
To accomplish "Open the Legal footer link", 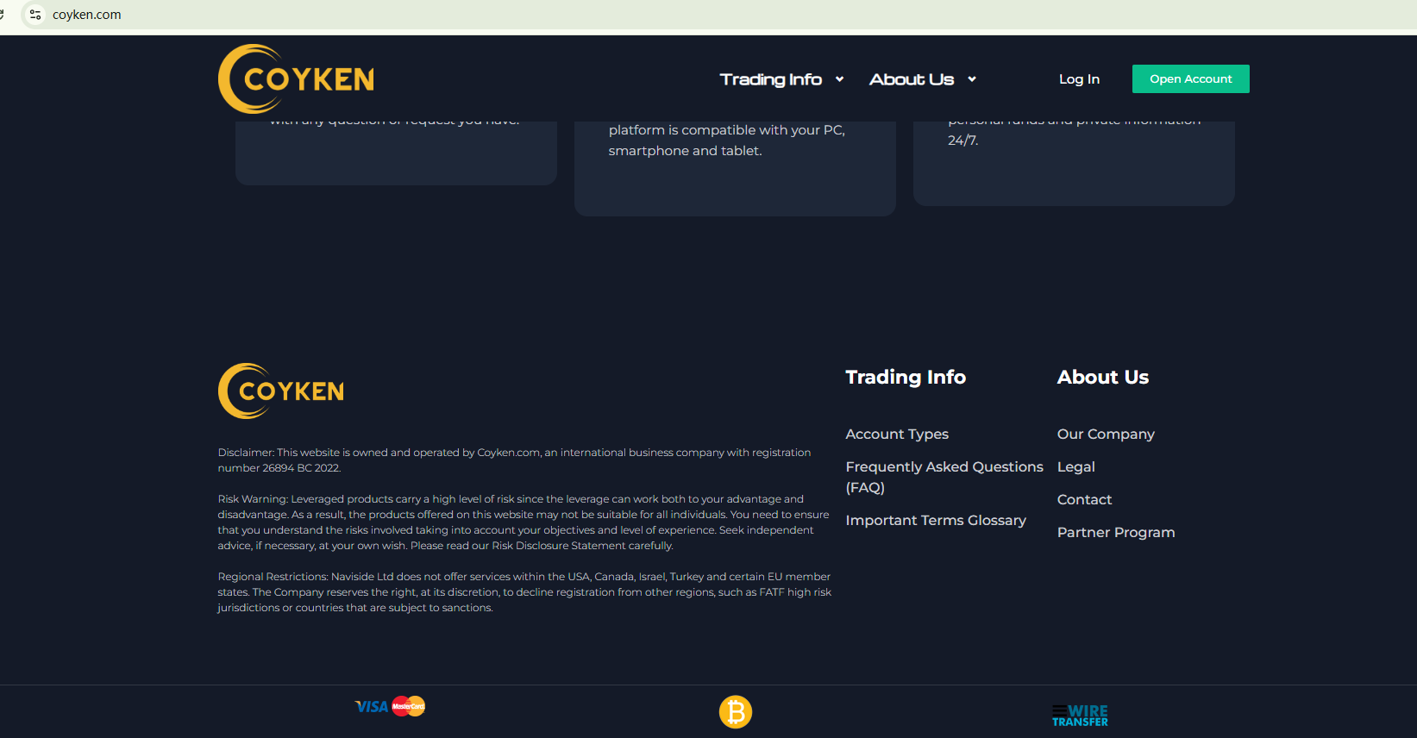I will click(x=1076, y=467).
